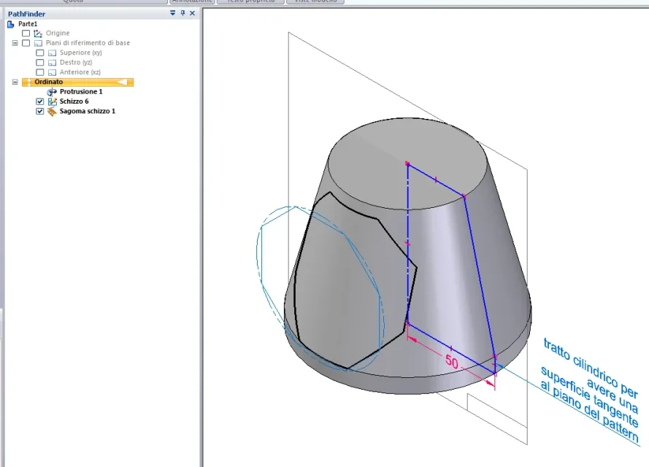Viewport: 649px width, 467px height.
Task: Pin the PathFinder panel
Action: coord(183,13)
